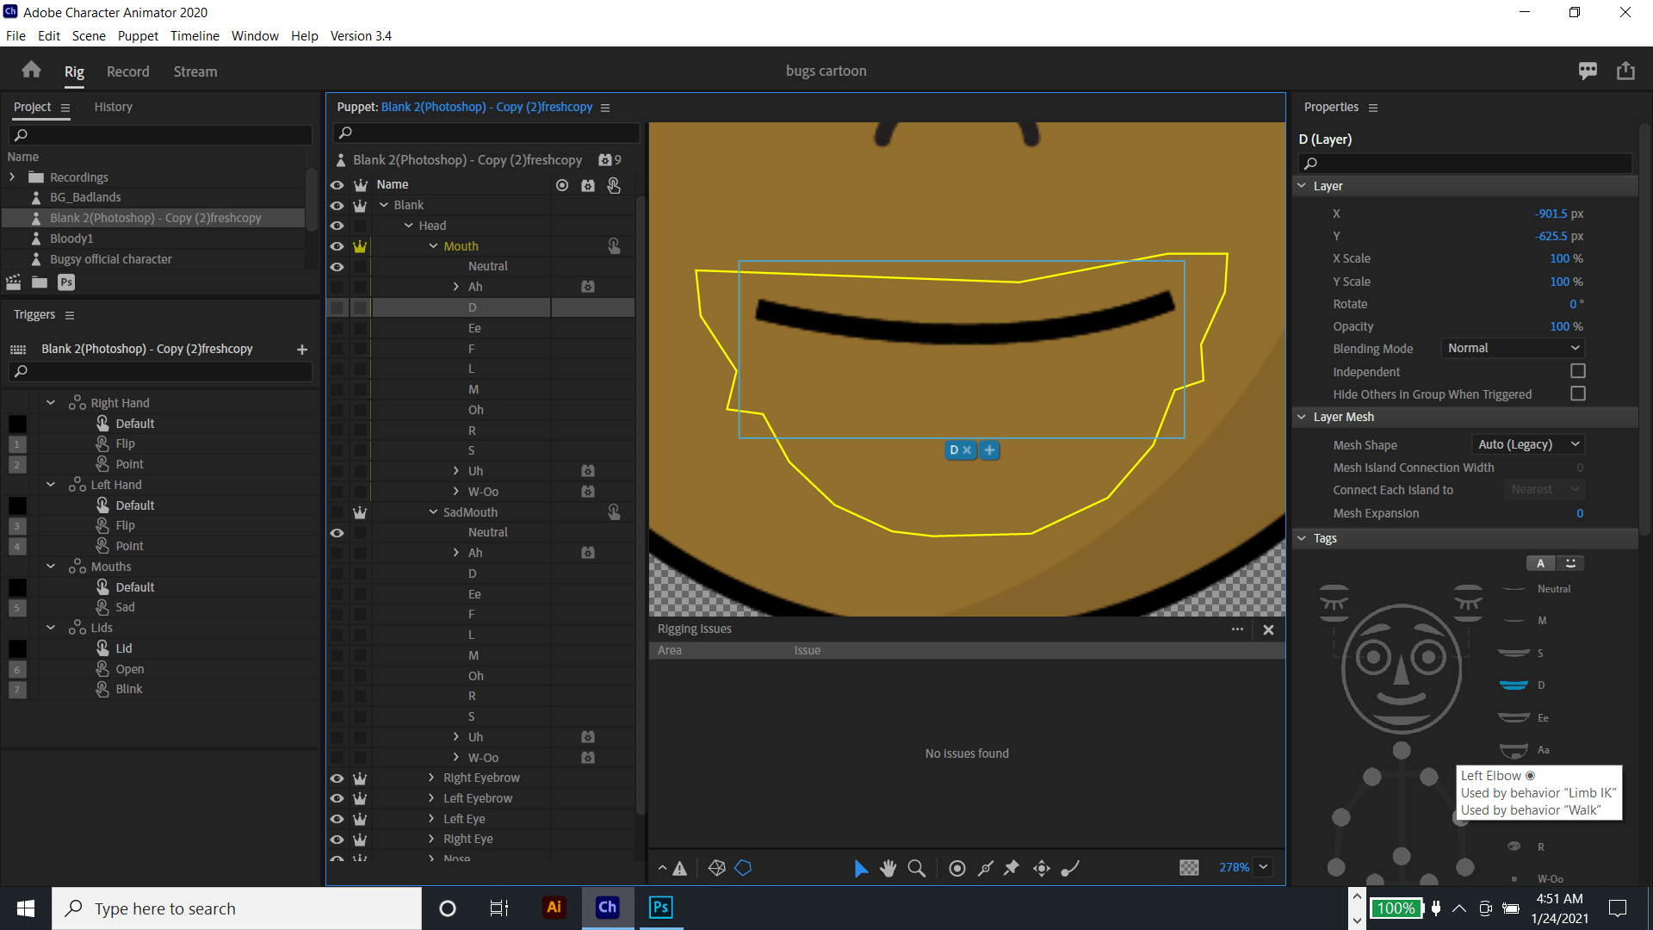Hide the SadMouth layer with its eye toggle
1653x930 pixels.
click(337, 512)
